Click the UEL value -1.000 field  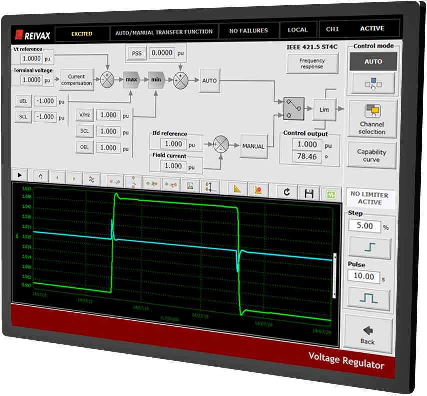[x=45, y=101]
